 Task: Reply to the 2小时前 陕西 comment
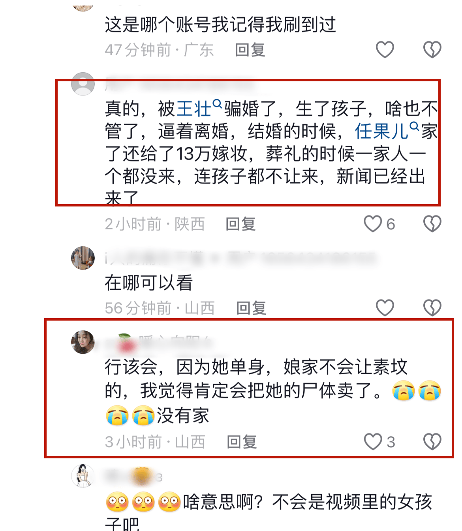point(240,224)
